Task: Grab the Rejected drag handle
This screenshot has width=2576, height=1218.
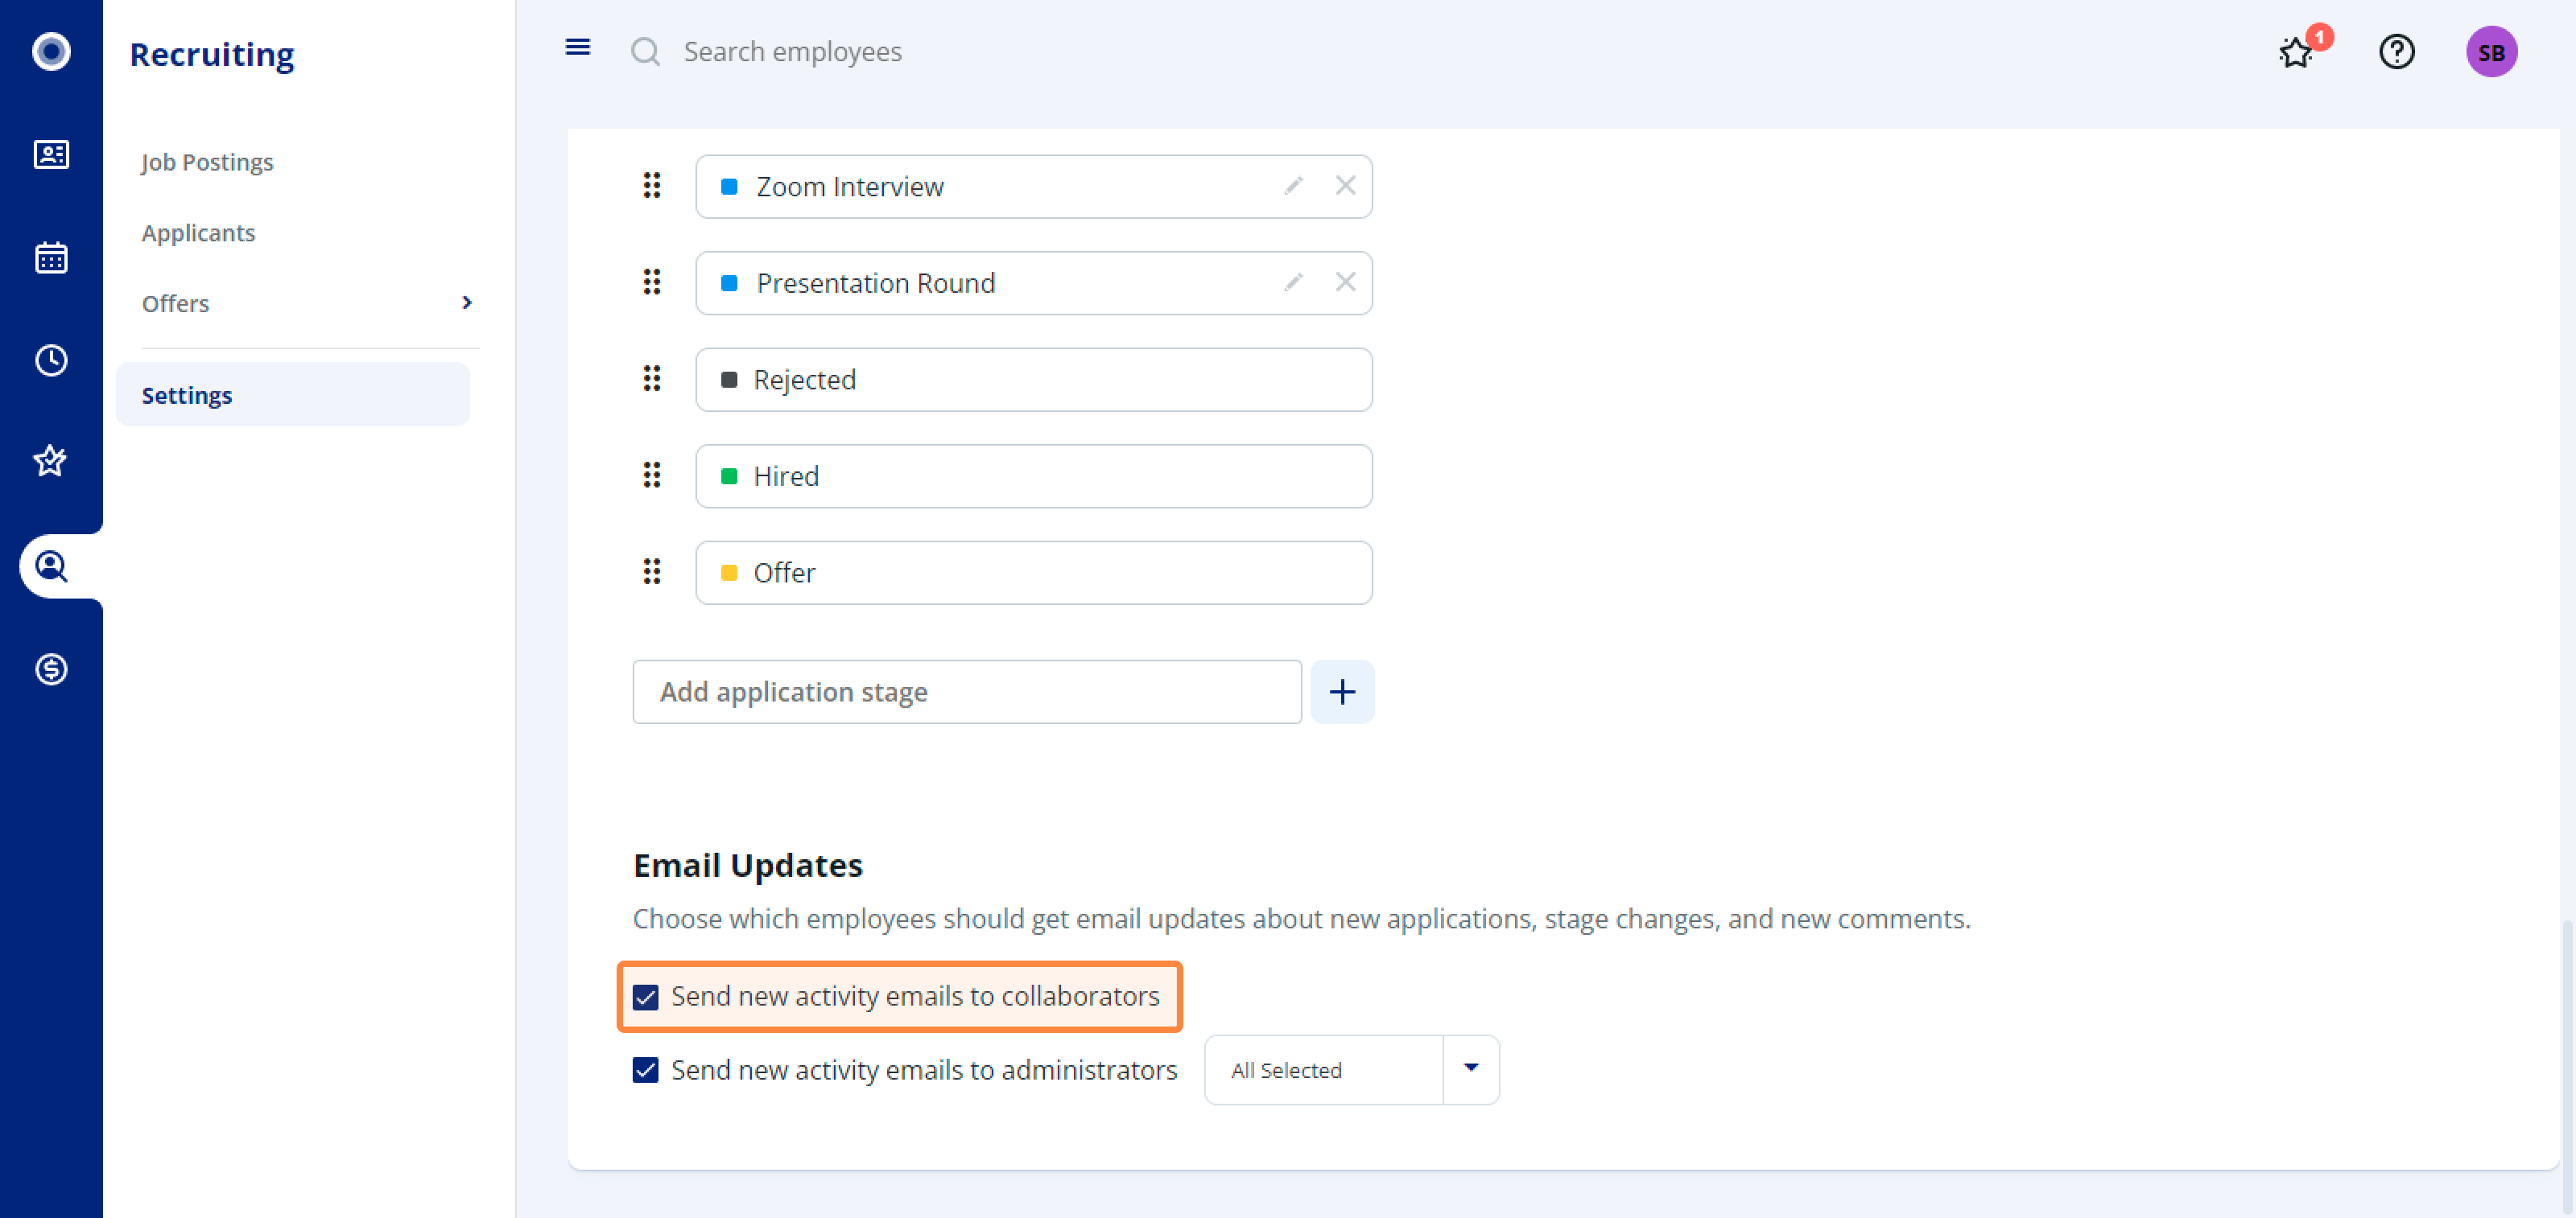Action: pyautogui.click(x=652, y=379)
